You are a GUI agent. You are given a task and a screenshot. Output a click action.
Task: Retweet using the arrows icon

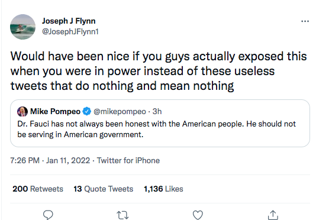coord(122,215)
